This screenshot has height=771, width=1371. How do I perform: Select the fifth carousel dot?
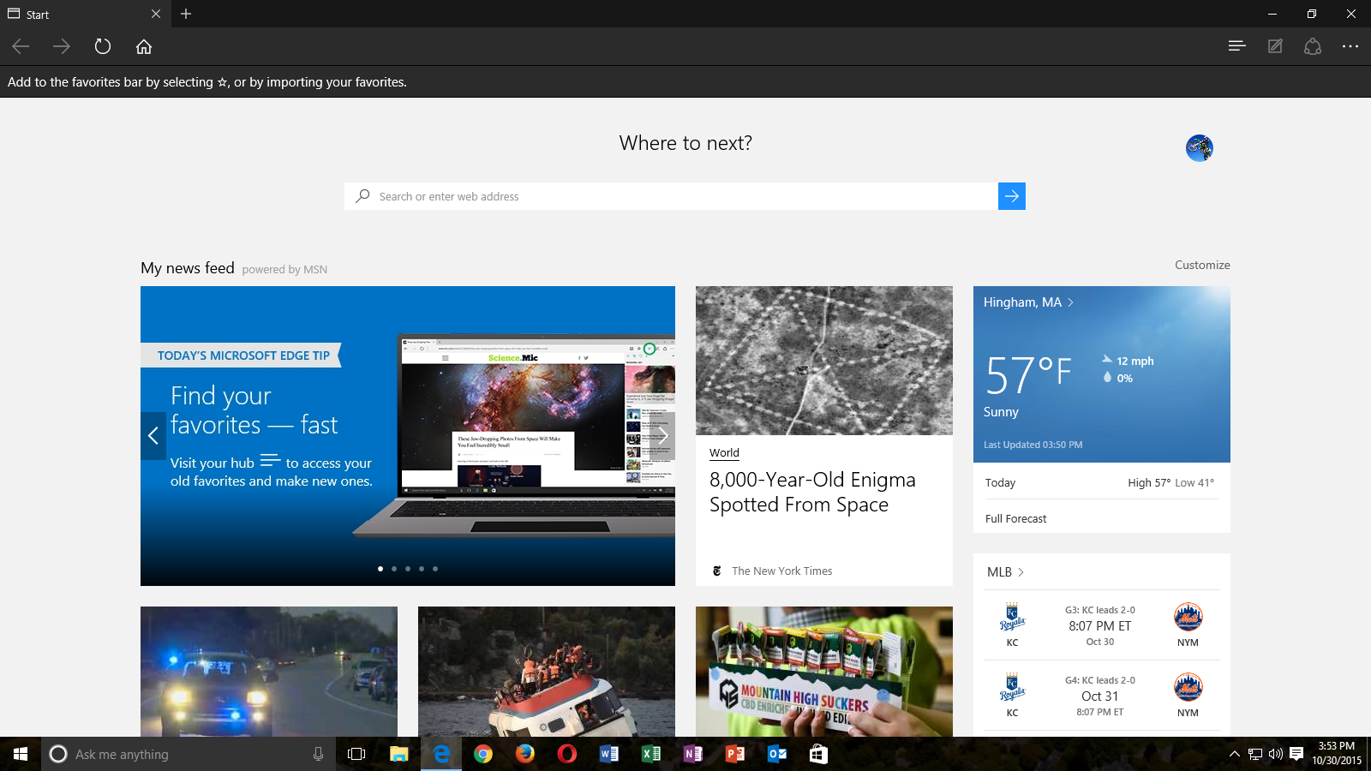coord(435,569)
